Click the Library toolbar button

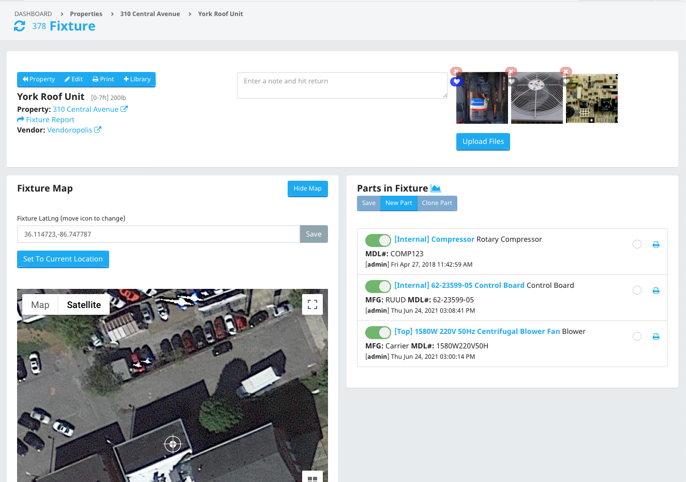point(137,79)
